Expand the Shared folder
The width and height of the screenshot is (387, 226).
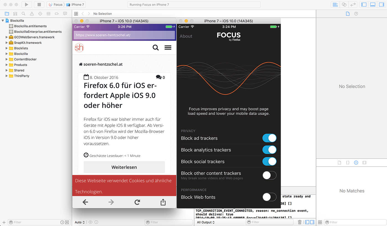(7, 70)
